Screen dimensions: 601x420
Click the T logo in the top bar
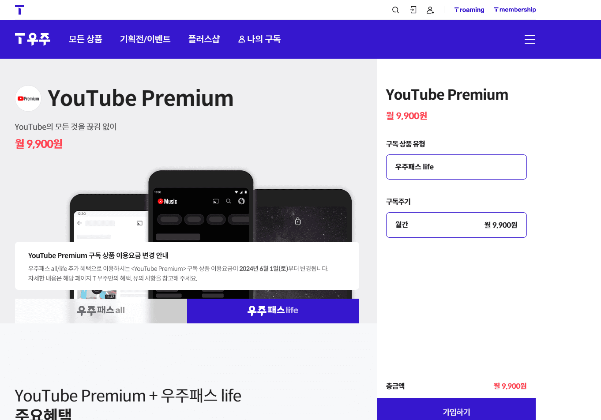[19, 10]
